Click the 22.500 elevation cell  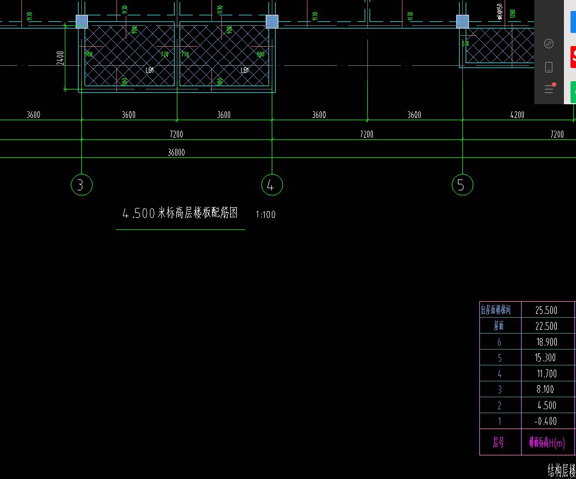click(x=548, y=326)
